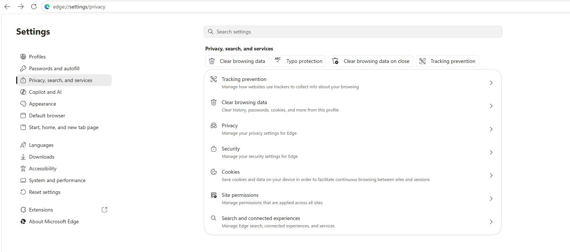Open the Site permissions settings row
This screenshot has height=252, width=570.
point(353,199)
